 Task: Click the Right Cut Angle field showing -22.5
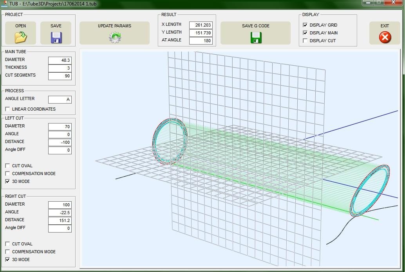pyautogui.click(x=60, y=213)
